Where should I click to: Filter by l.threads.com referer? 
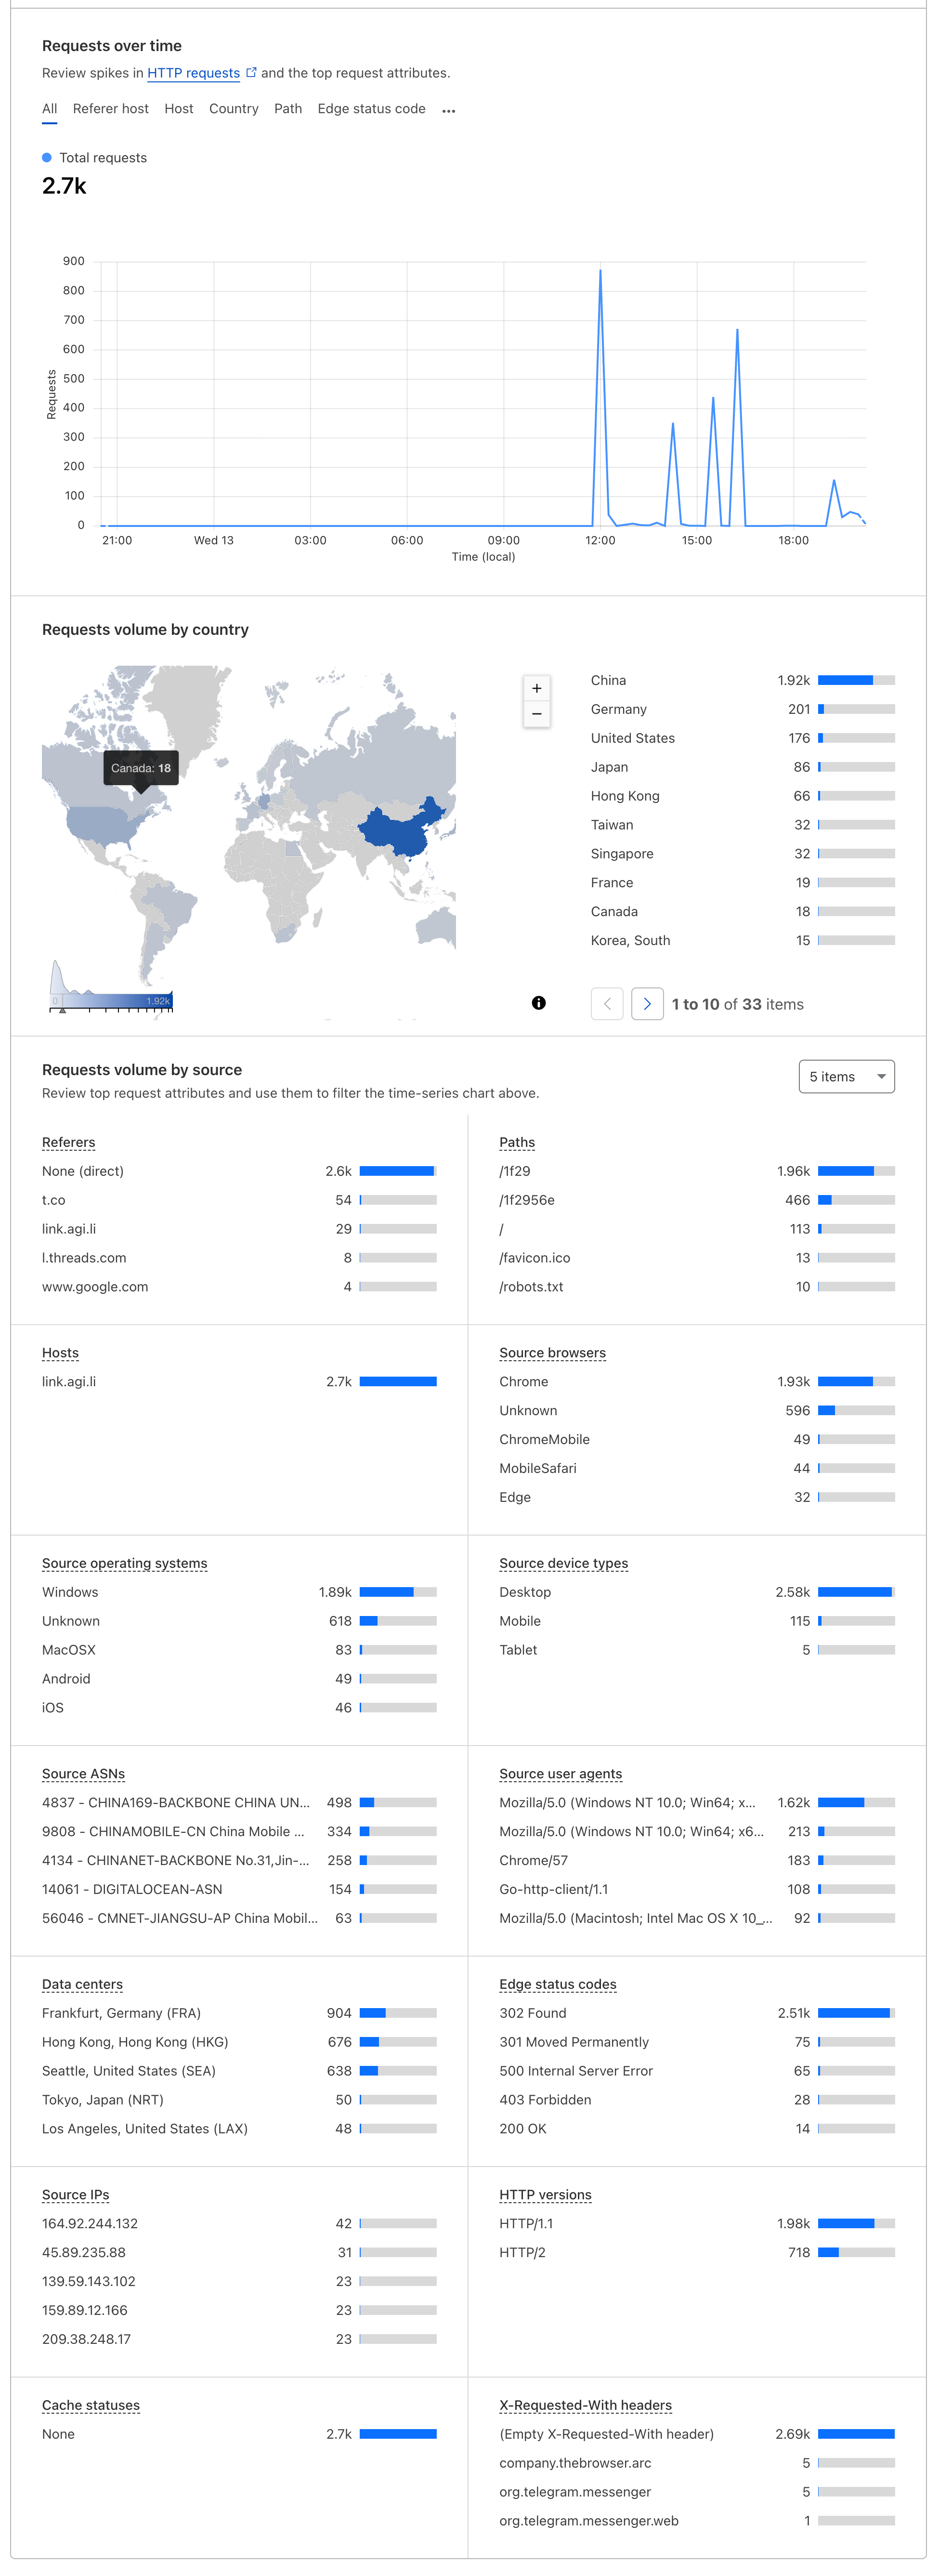pyautogui.click(x=239, y=1258)
